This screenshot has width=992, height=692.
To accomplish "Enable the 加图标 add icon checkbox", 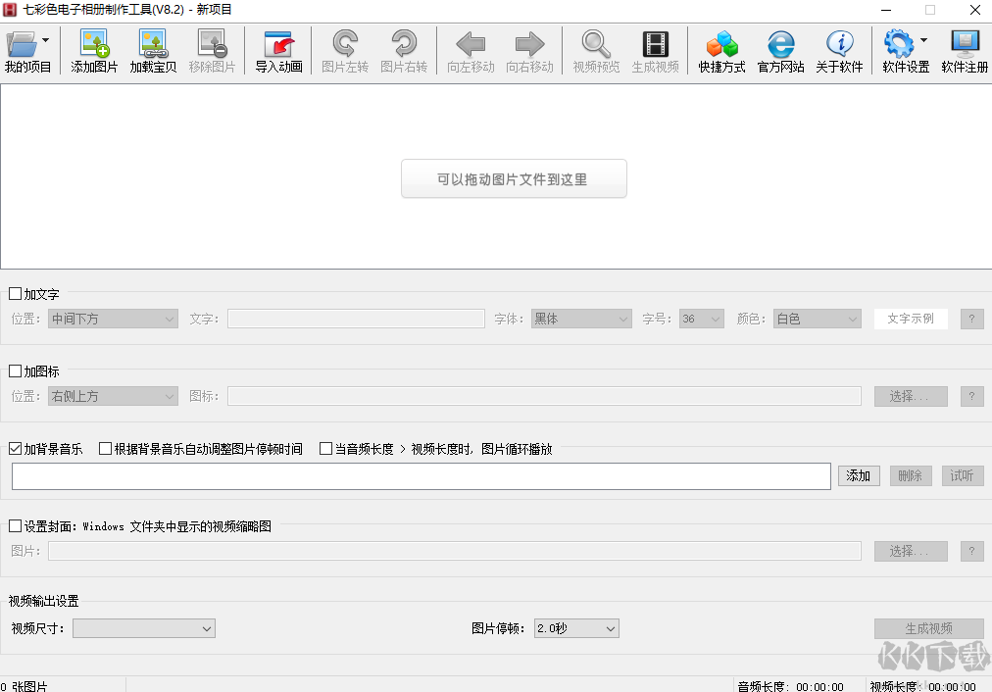I will click(15, 371).
